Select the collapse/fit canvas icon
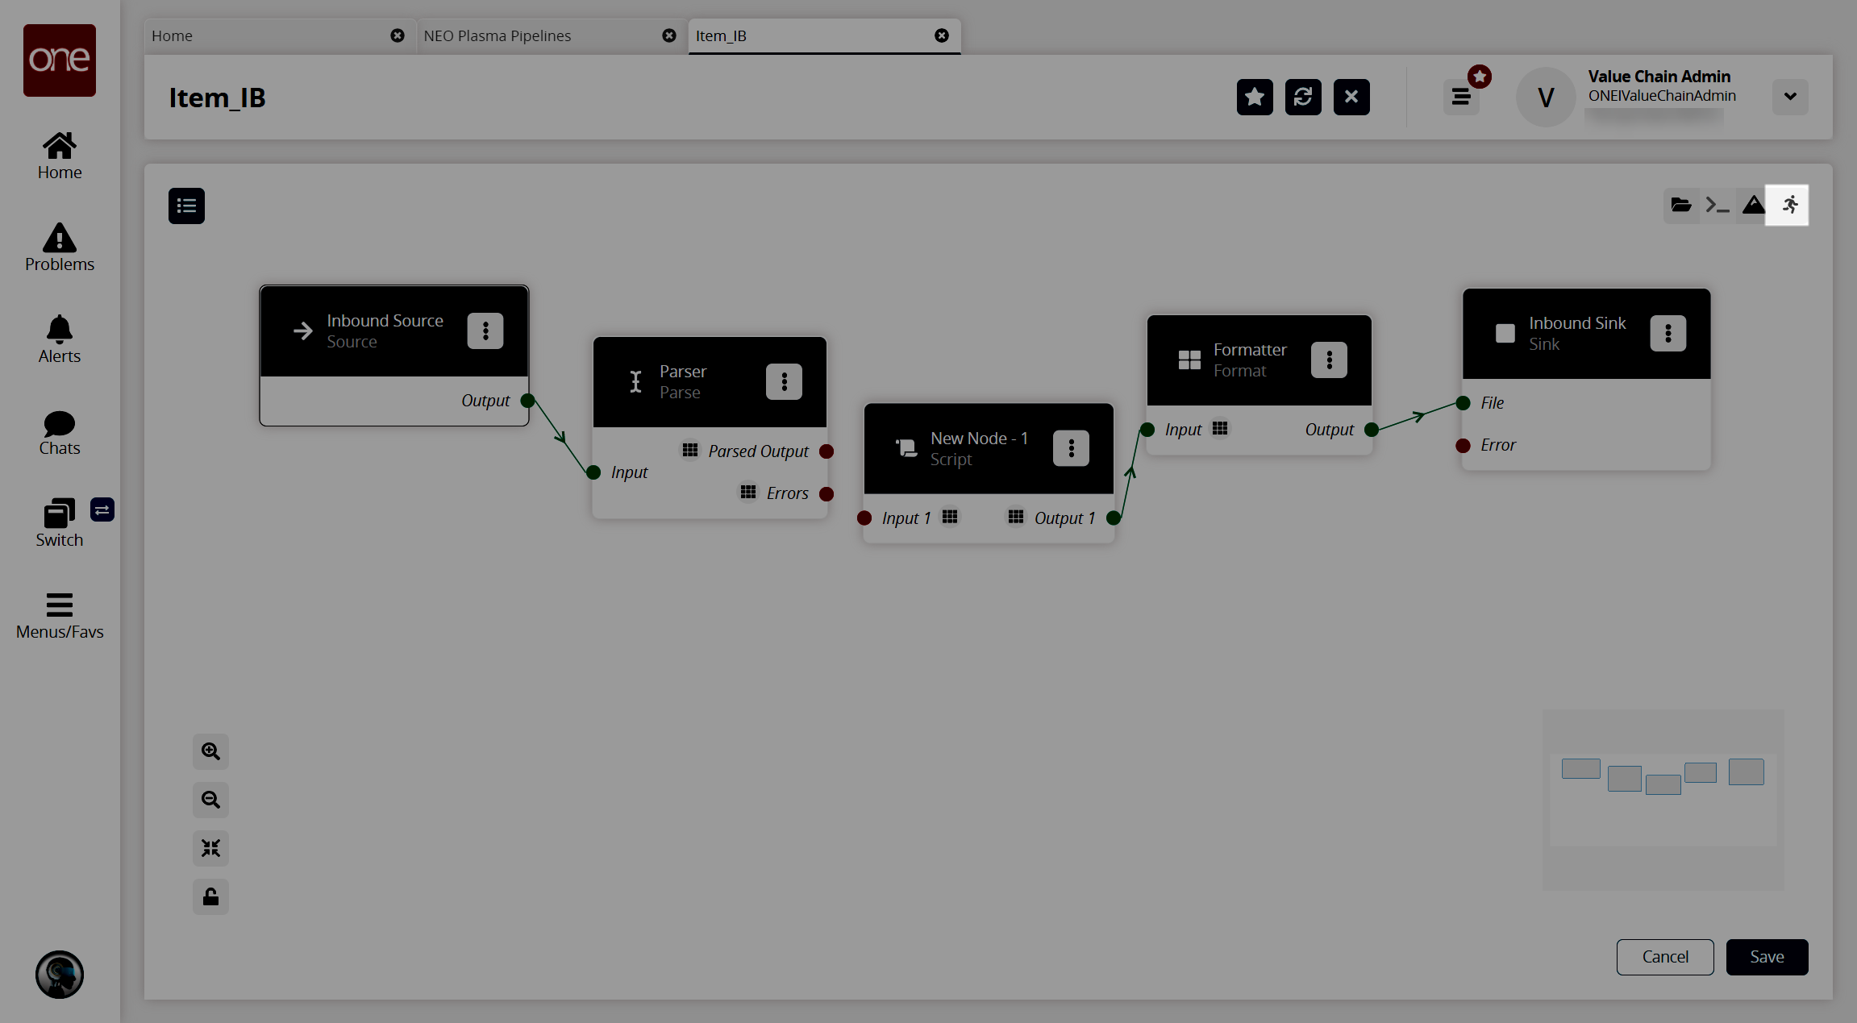This screenshot has width=1857, height=1023. tap(210, 846)
